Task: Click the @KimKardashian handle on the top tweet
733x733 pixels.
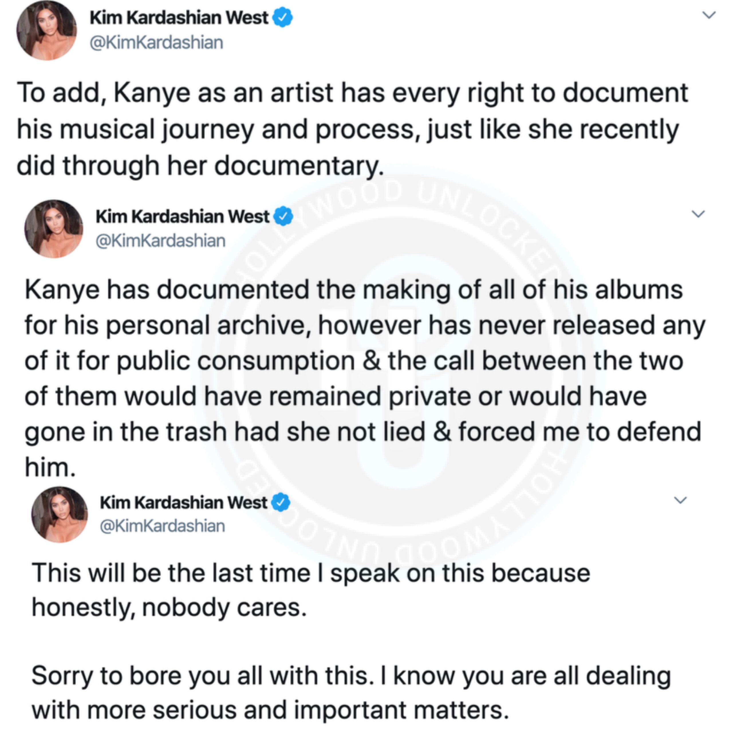Action: 156,42
